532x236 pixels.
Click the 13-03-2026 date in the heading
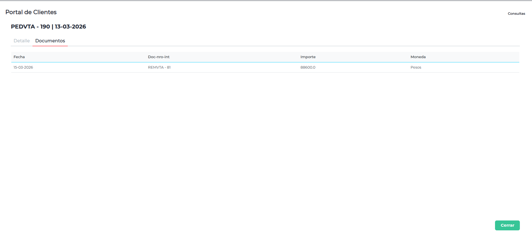70,27
